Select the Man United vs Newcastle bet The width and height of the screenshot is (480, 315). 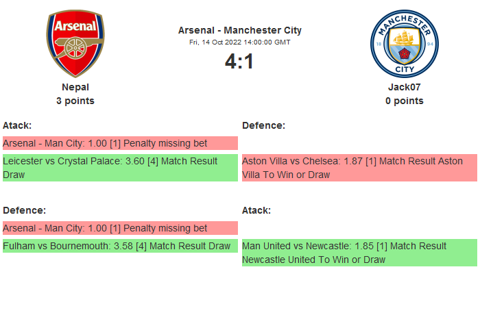click(x=359, y=253)
